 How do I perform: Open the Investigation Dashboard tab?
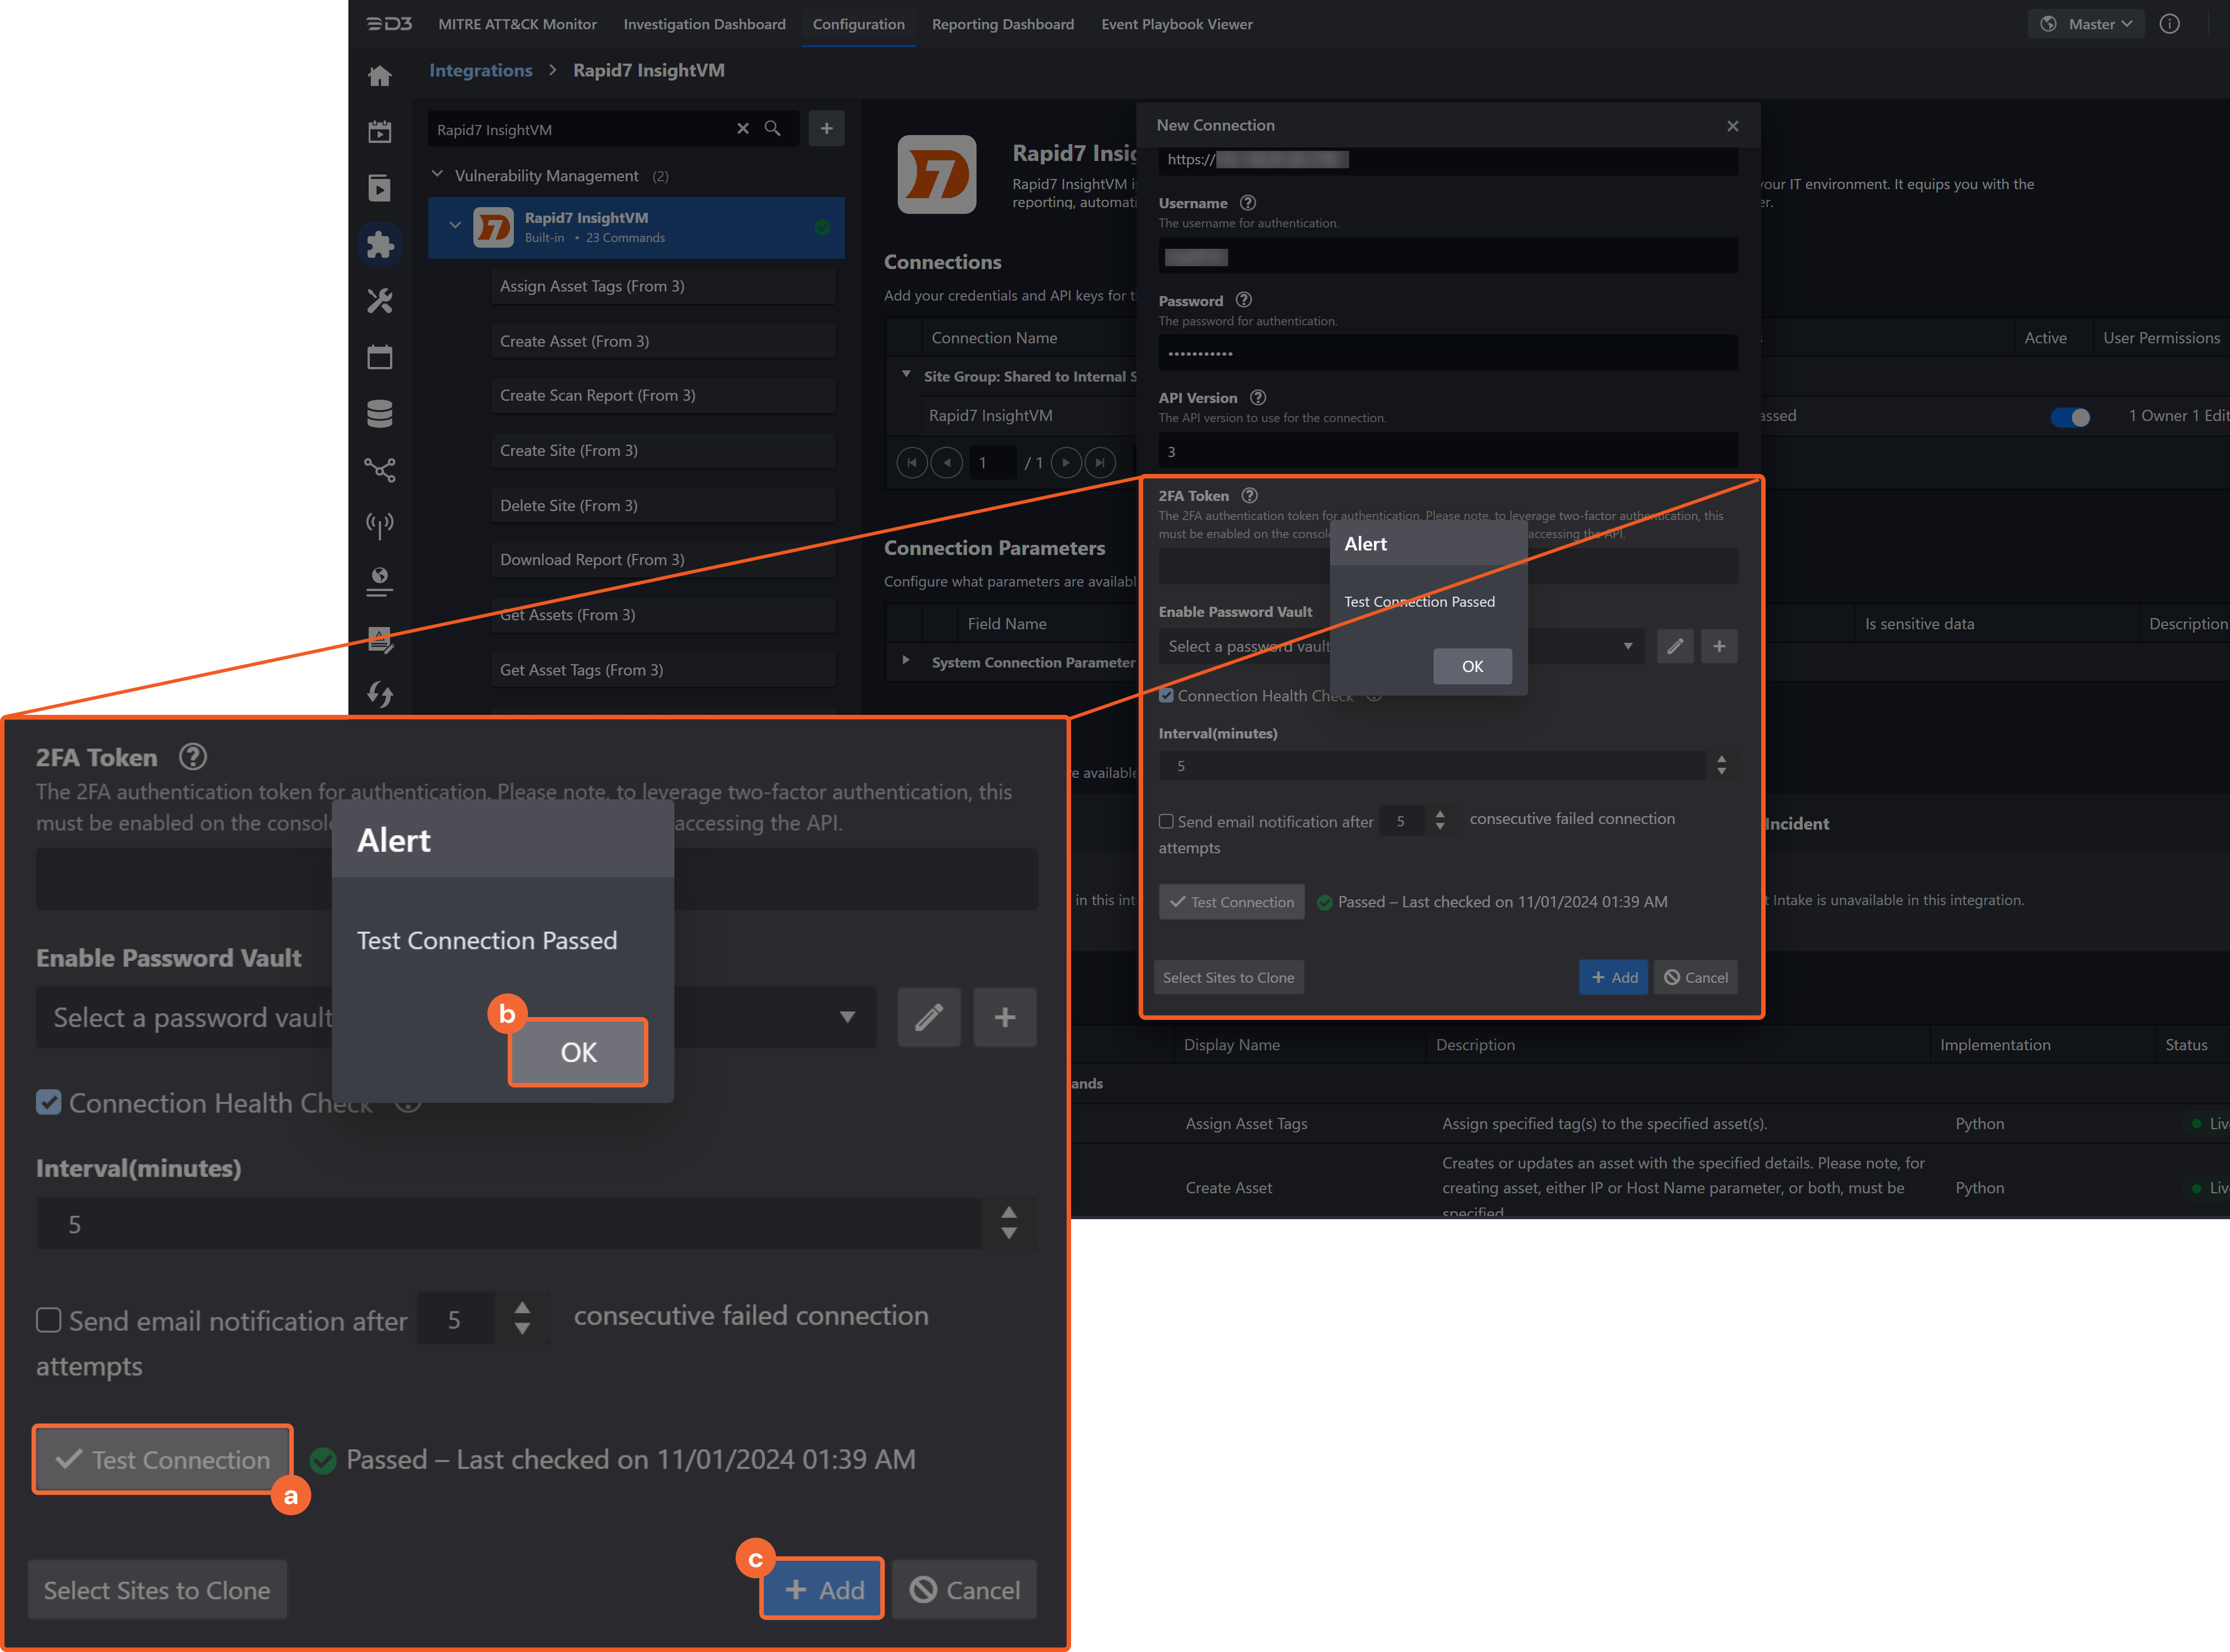click(704, 24)
